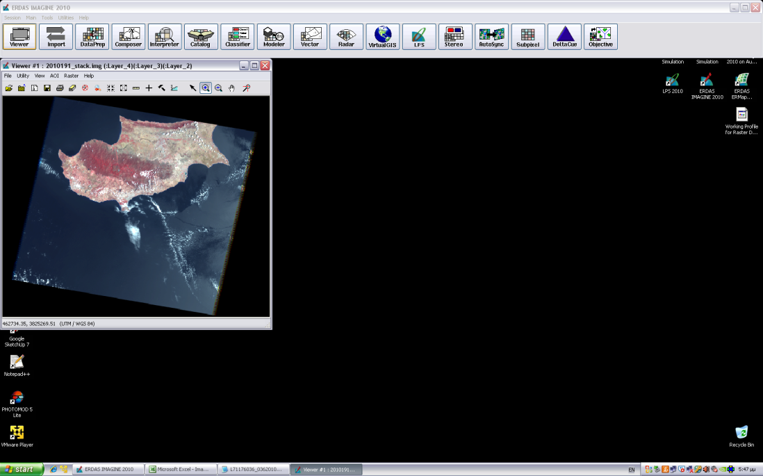
Task: Click the satellite image of Cyprus
Action: coord(136,206)
